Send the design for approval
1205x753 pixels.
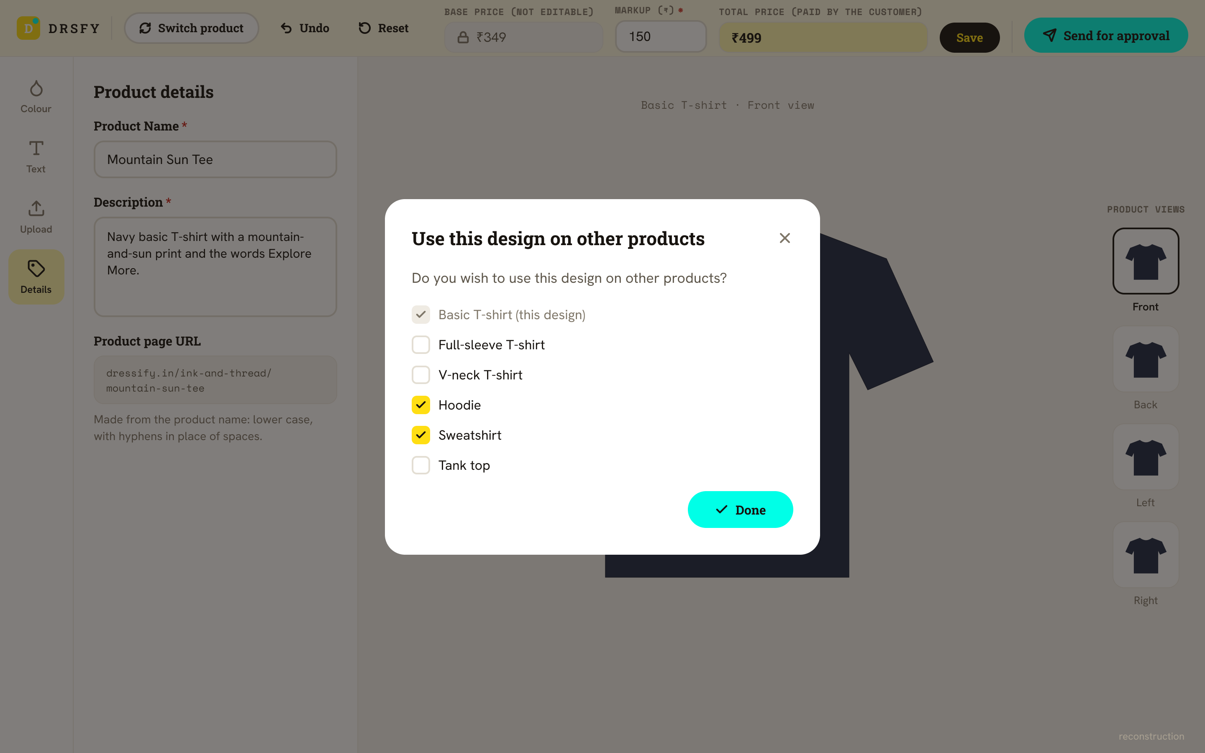[x=1105, y=36]
